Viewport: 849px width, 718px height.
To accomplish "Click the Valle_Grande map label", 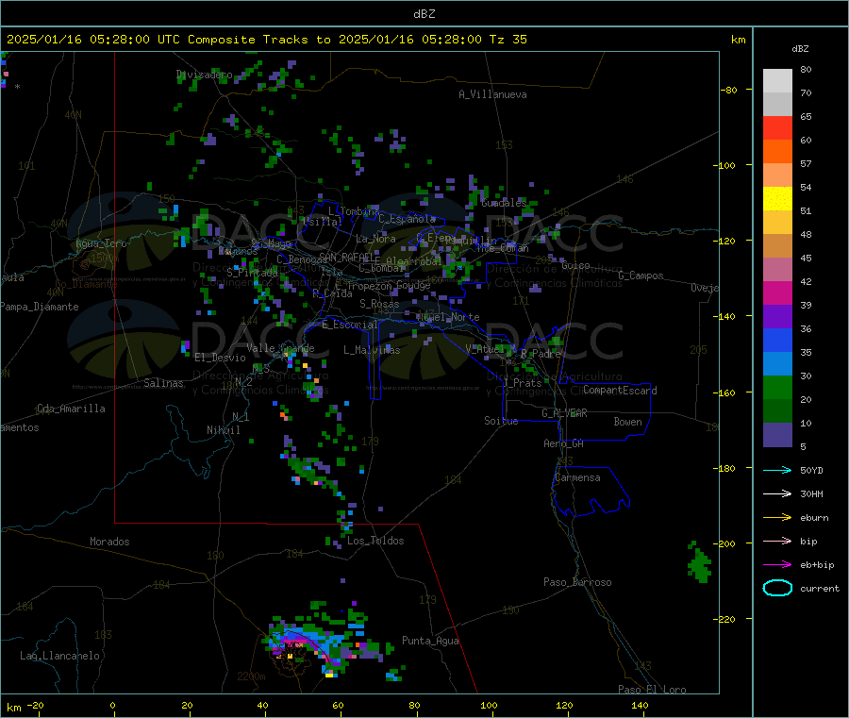I will pyautogui.click(x=280, y=347).
